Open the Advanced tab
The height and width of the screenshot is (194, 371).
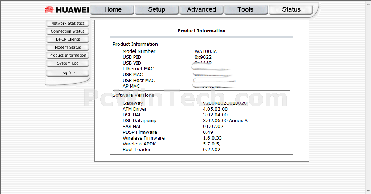pyautogui.click(x=201, y=9)
